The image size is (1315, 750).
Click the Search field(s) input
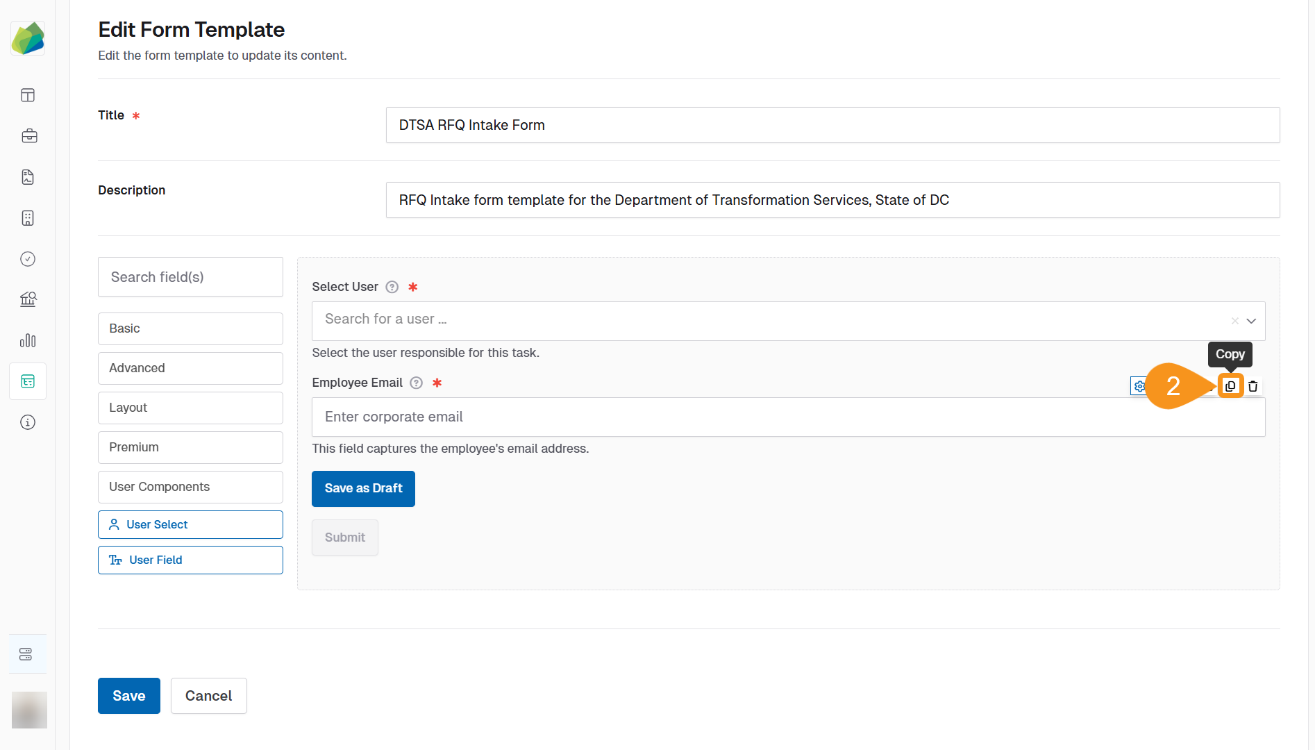[190, 277]
